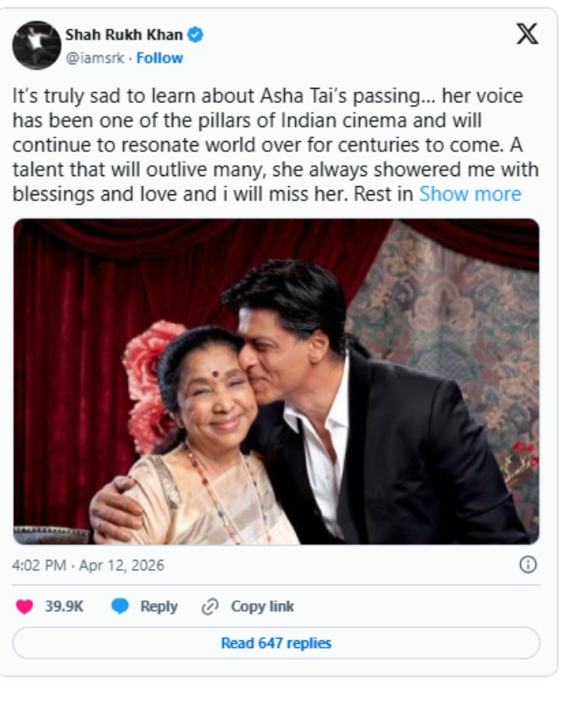Click the Copy link text
The image size is (561, 706).
[x=263, y=606]
